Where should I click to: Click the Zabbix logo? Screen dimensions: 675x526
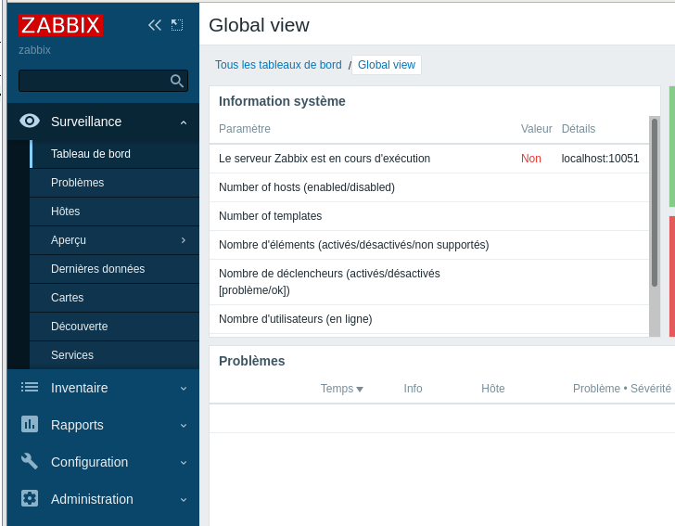click(60, 25)
